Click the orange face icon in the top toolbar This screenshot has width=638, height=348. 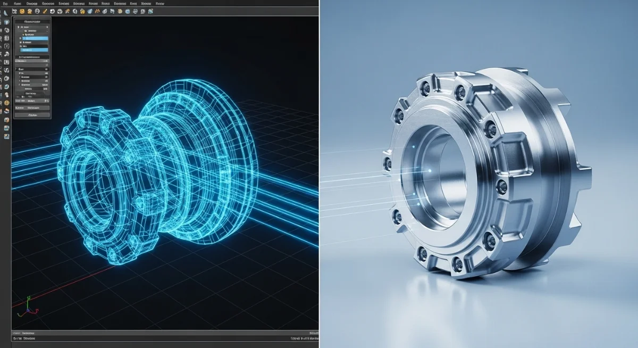click(21, 11)
